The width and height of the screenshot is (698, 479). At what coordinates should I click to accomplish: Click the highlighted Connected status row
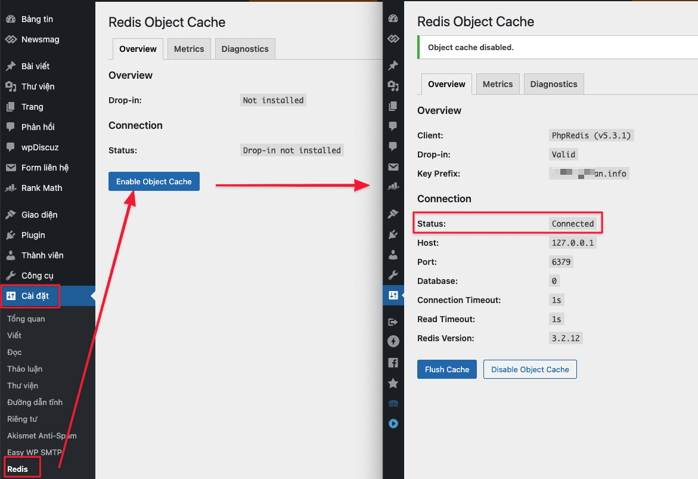[x=507, y=222]
